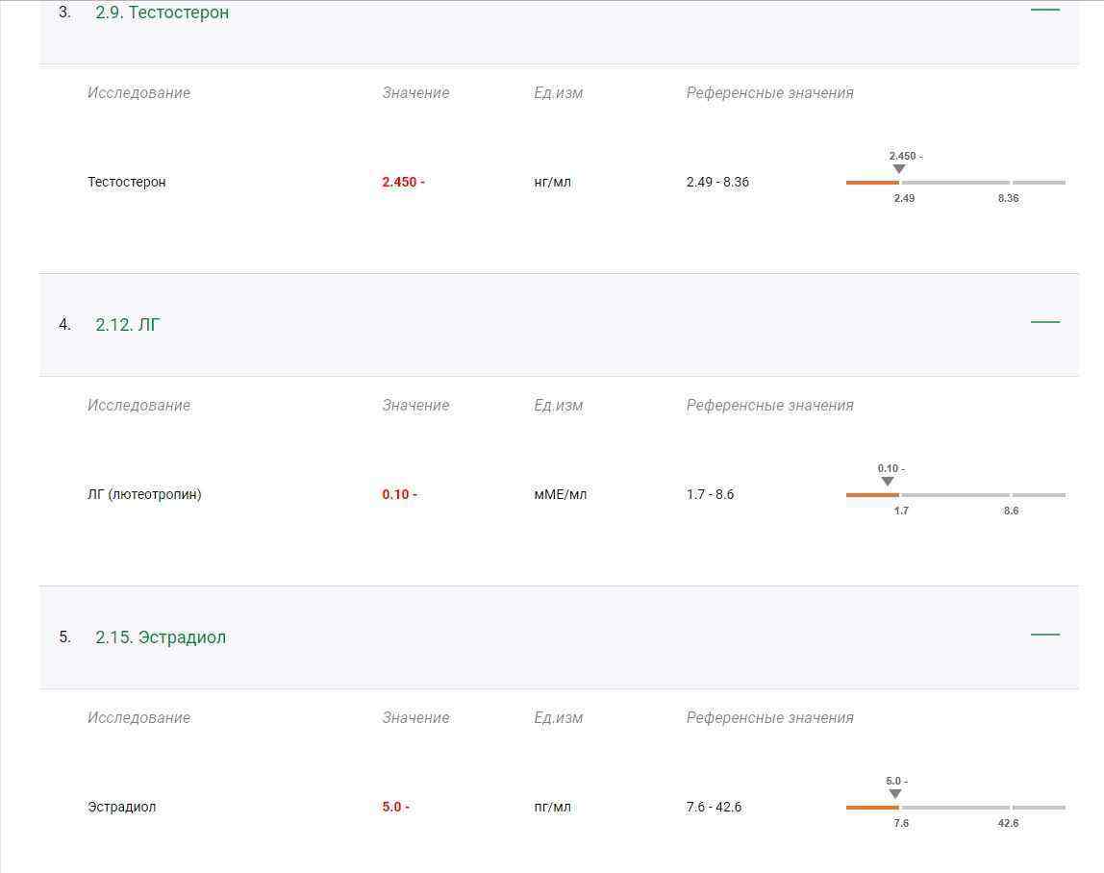Click the triangle marker on the ЛГ range bar
Screen dimensions: 1104x873
(887, 482)
